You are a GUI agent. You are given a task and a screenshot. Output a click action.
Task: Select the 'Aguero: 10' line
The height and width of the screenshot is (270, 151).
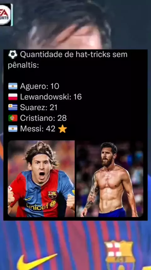(40, 86)
